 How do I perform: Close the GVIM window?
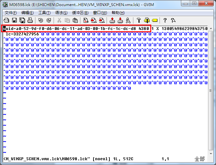click(x=206, y=4)
